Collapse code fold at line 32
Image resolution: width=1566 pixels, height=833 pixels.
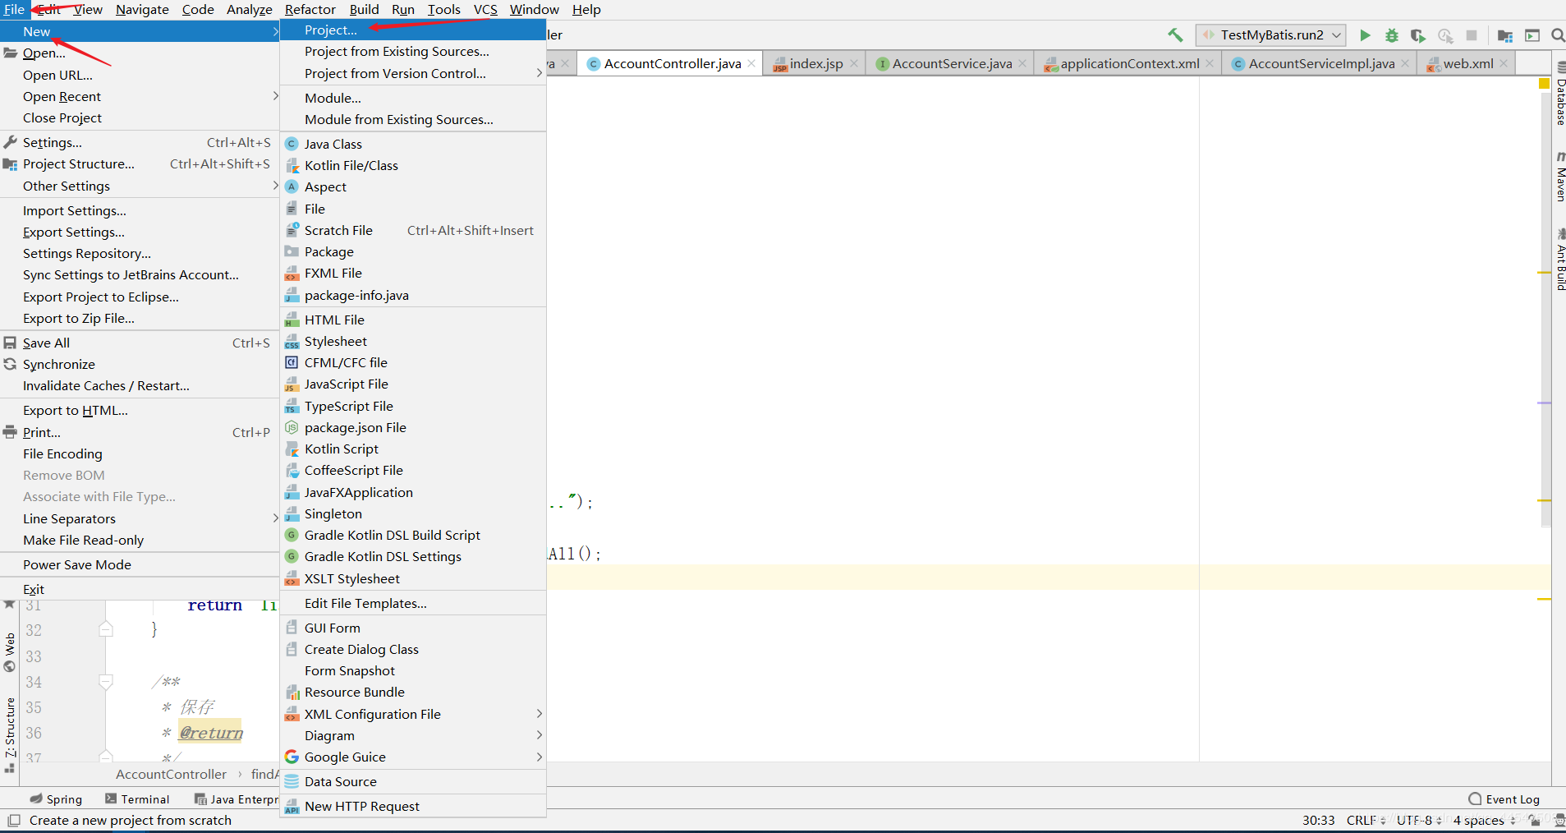106,629
